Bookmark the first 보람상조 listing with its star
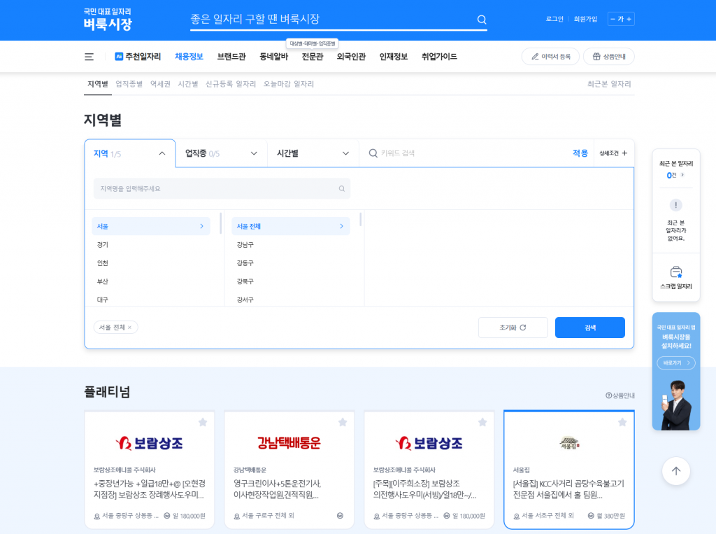 pos(203,422)
